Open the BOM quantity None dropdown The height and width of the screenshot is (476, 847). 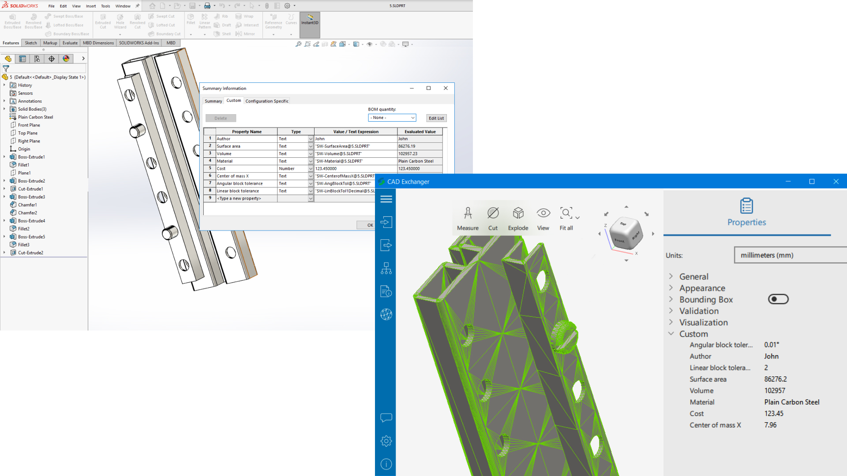click(x=392, y=118)
